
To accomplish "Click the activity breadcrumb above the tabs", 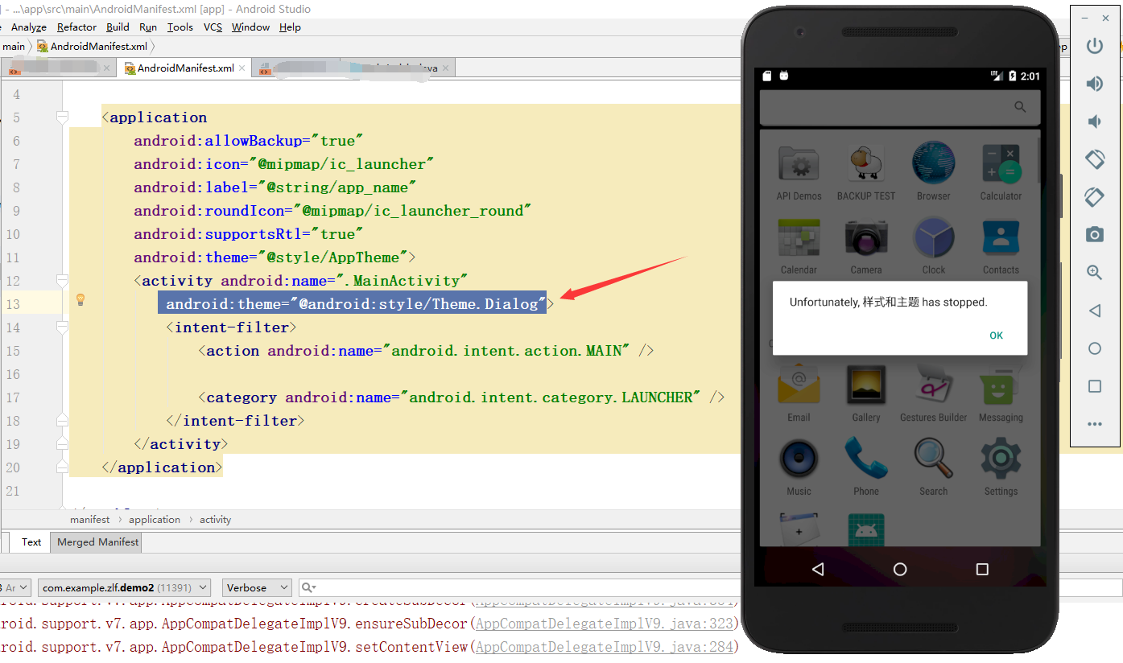I will pos(215,519).
